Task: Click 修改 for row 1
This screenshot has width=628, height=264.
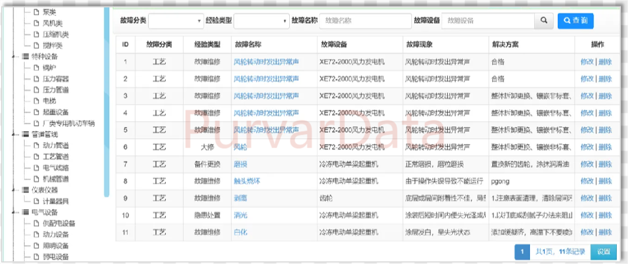Action: click(x=587, y=61)
